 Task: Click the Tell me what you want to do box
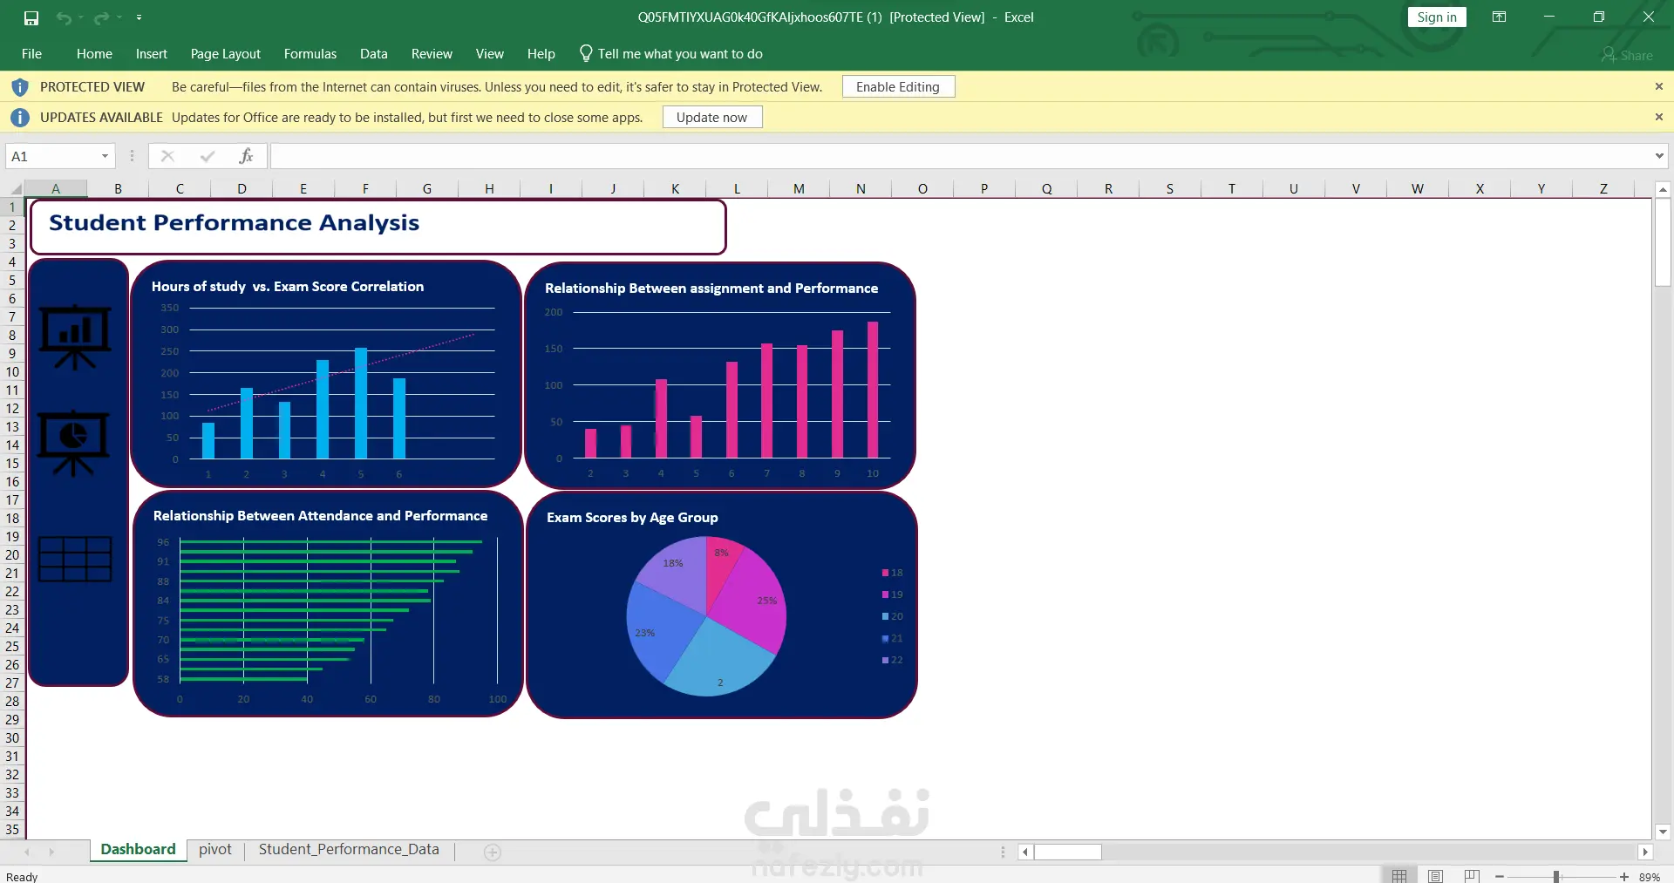pos(671,54)
